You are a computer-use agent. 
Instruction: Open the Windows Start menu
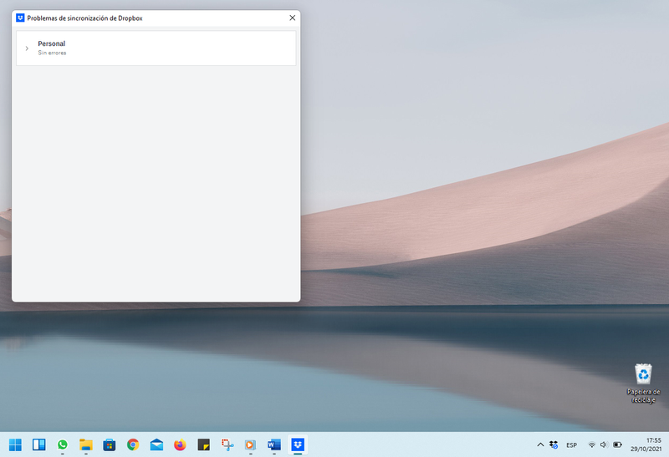15,444
